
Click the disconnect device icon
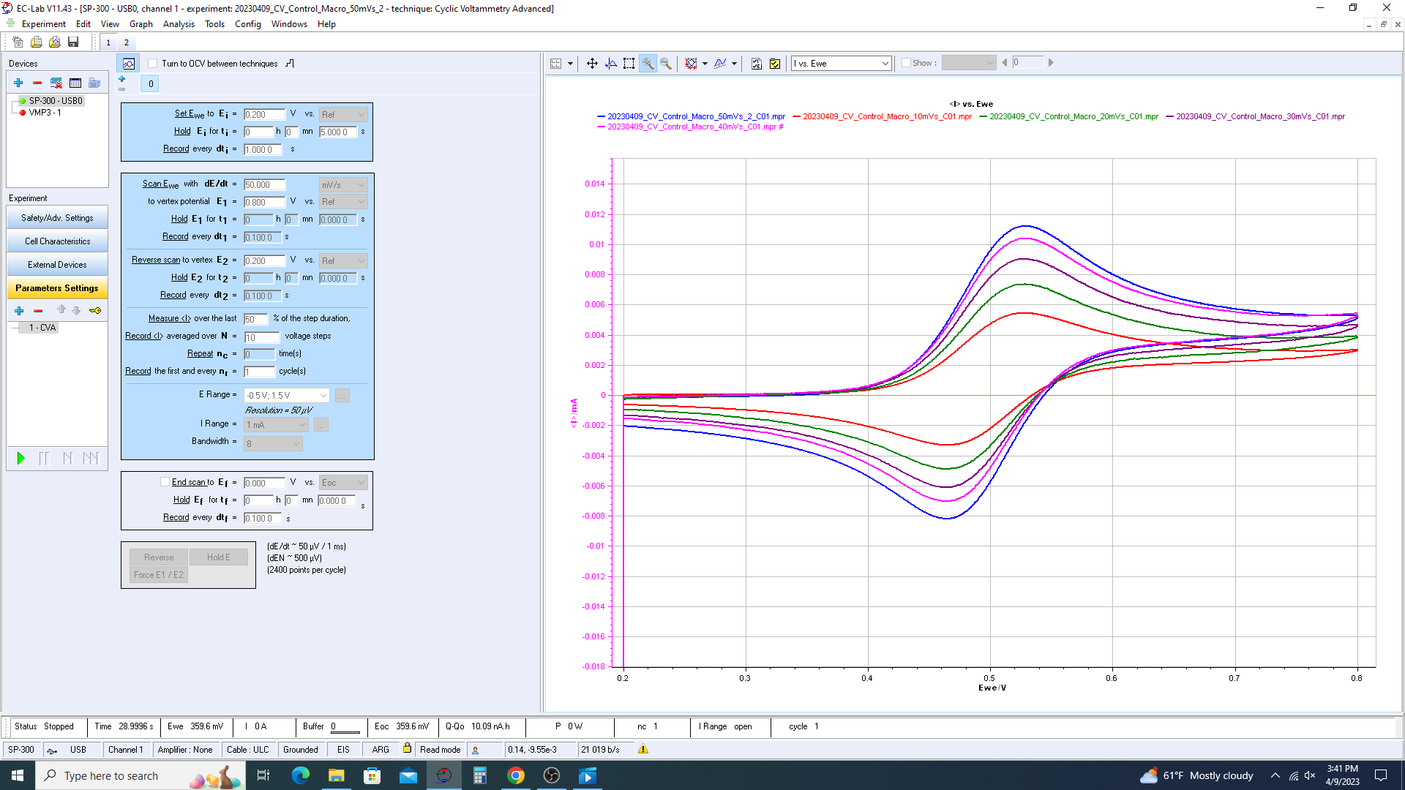tap(56, 83)
